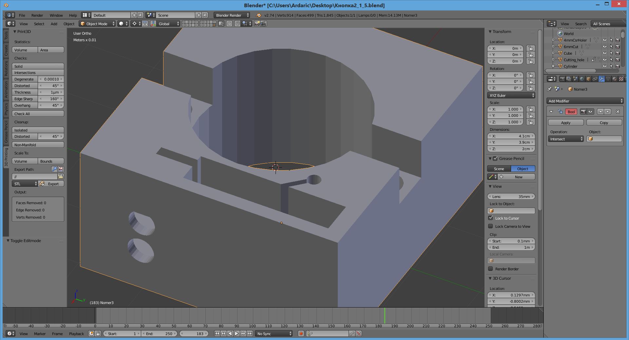Open the Render menu

pos(37,15)
